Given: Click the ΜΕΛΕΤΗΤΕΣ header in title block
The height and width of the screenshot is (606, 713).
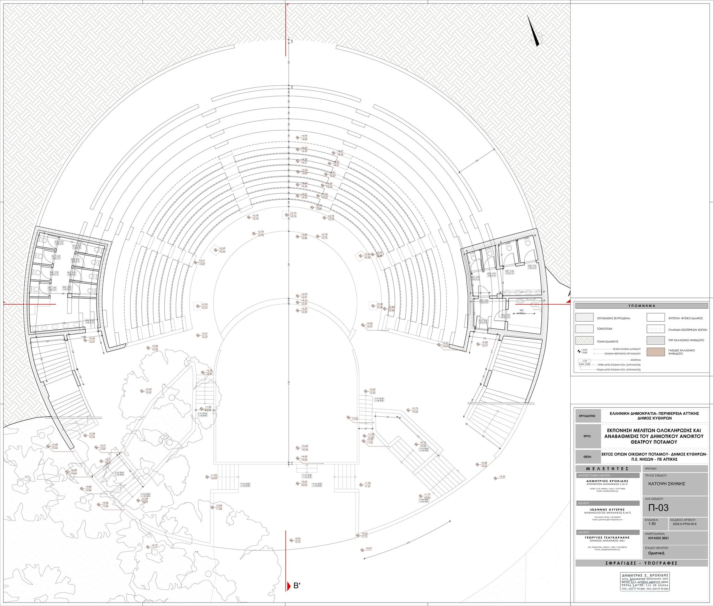Looking at the screenshot, I should (608, 469).
